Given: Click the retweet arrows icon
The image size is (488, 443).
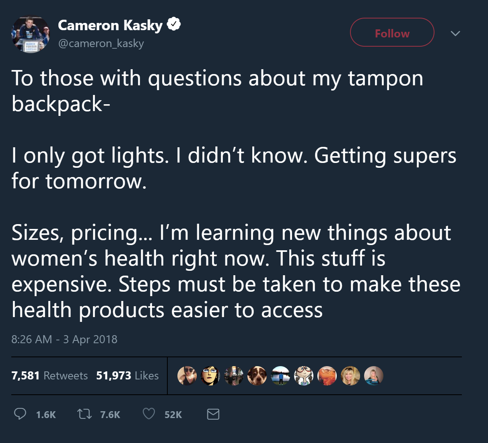Looking at the screenshot, I should pos(84,414).
